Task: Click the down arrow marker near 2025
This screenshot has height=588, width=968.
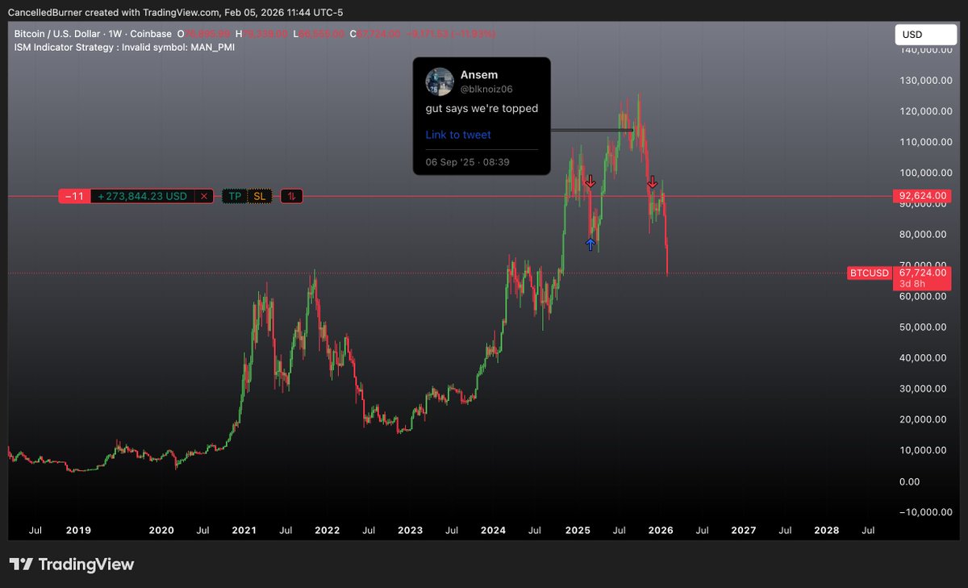Action: tap(590, 181)
